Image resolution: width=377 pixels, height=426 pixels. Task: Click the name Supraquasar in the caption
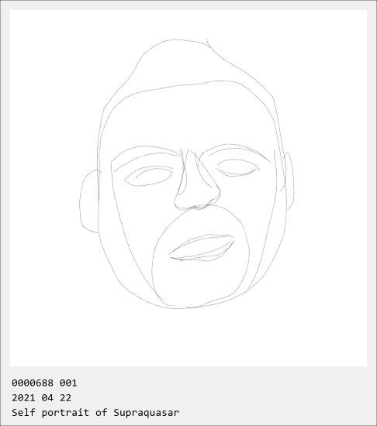pyautogui.click(x=147, y=413)
